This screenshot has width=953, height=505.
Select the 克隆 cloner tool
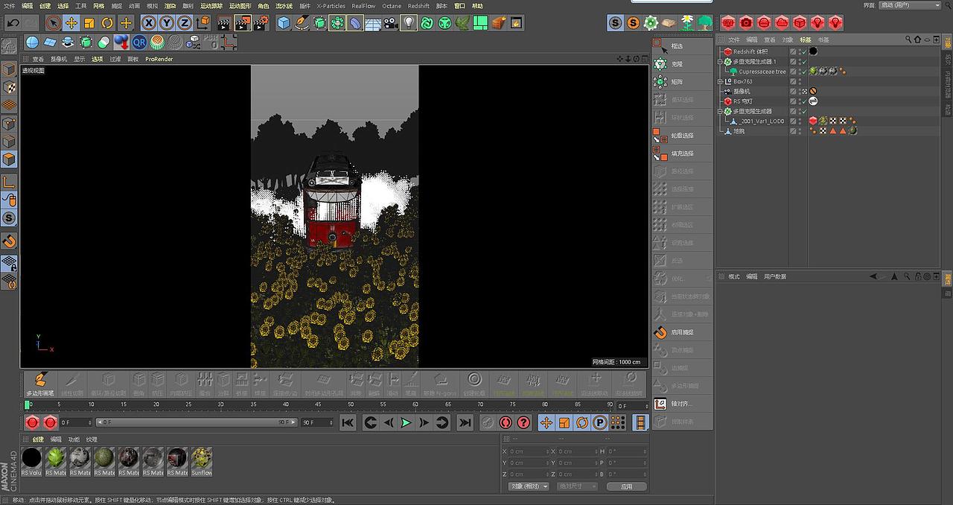point(683,64)
